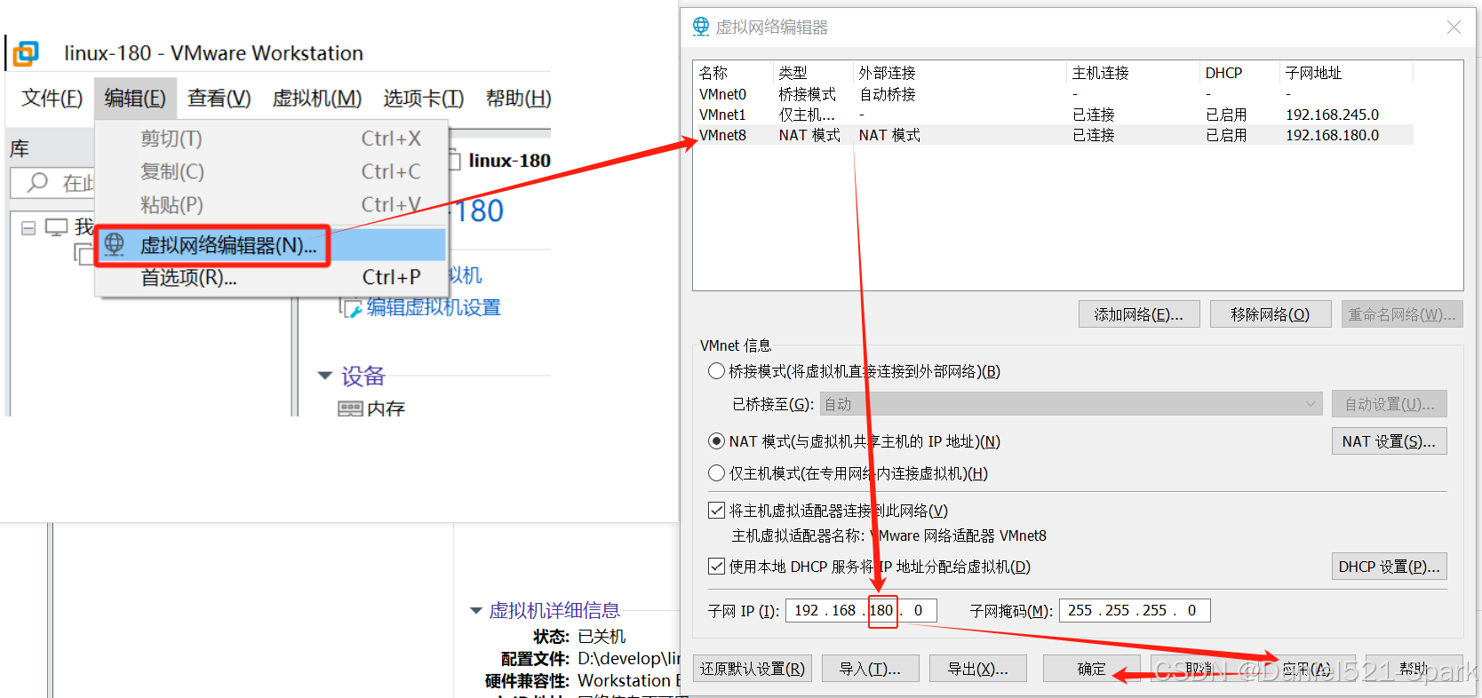Click the VMware Workstation app icon
The width and height of the screenshot is (1482, 698).
(x=26, y=53)
